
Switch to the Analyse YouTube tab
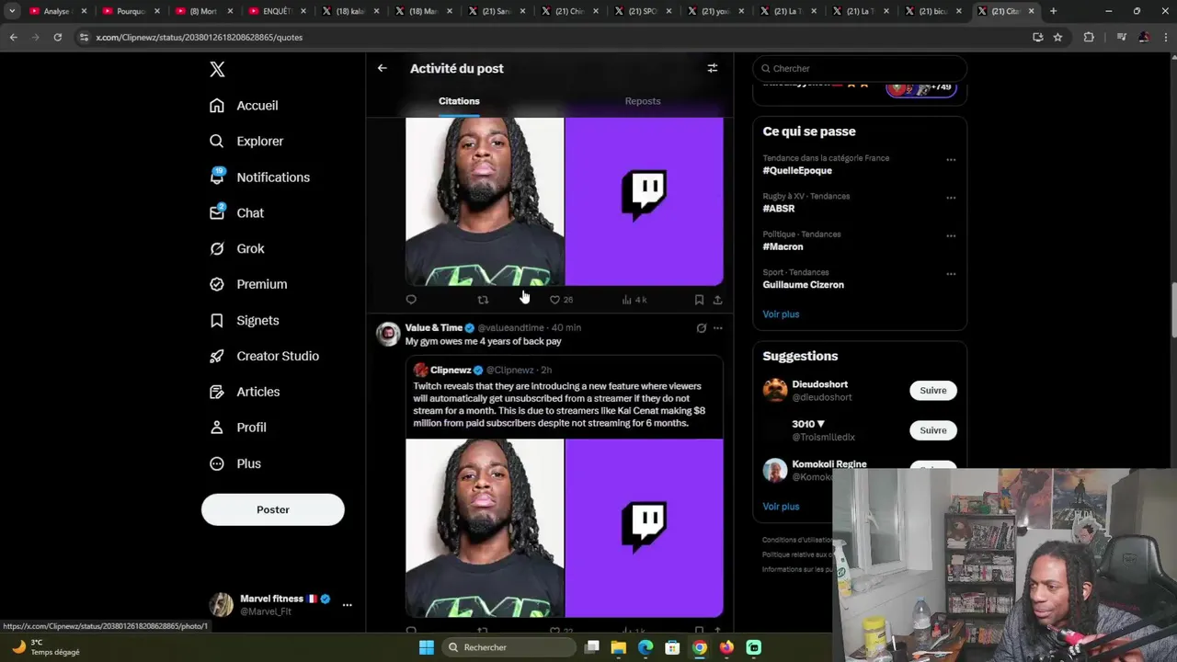(57, 11)
